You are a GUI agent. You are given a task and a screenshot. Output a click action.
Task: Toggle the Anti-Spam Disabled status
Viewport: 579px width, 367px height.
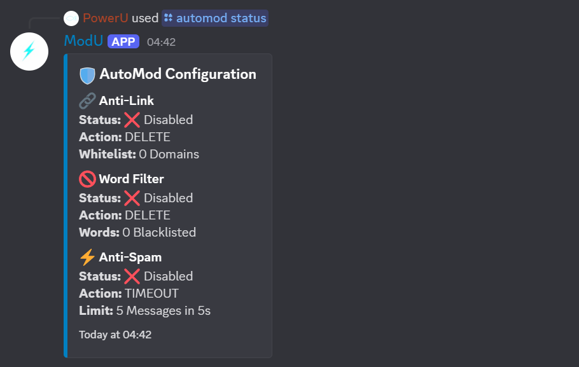click(167, 276)
